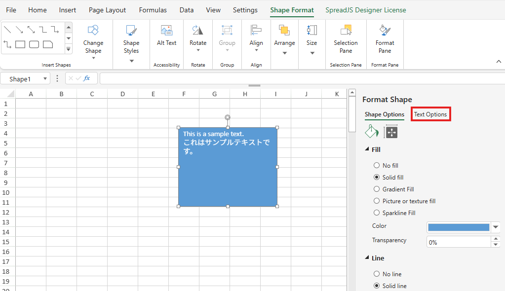505x291 pixels.
Task: Select the elbow connector shape
Action: click(43, 30)
